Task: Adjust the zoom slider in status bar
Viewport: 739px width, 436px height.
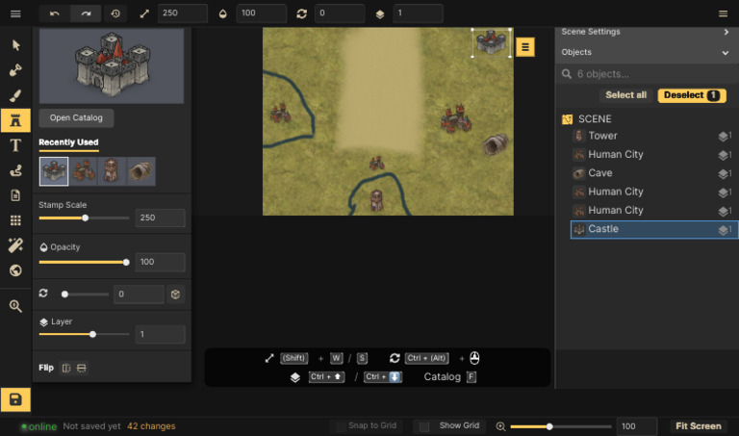Action: pos(561,426)
